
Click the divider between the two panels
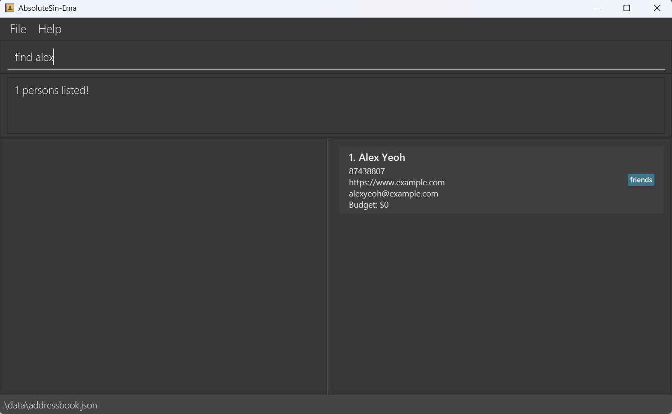click(x=329, y=266)
